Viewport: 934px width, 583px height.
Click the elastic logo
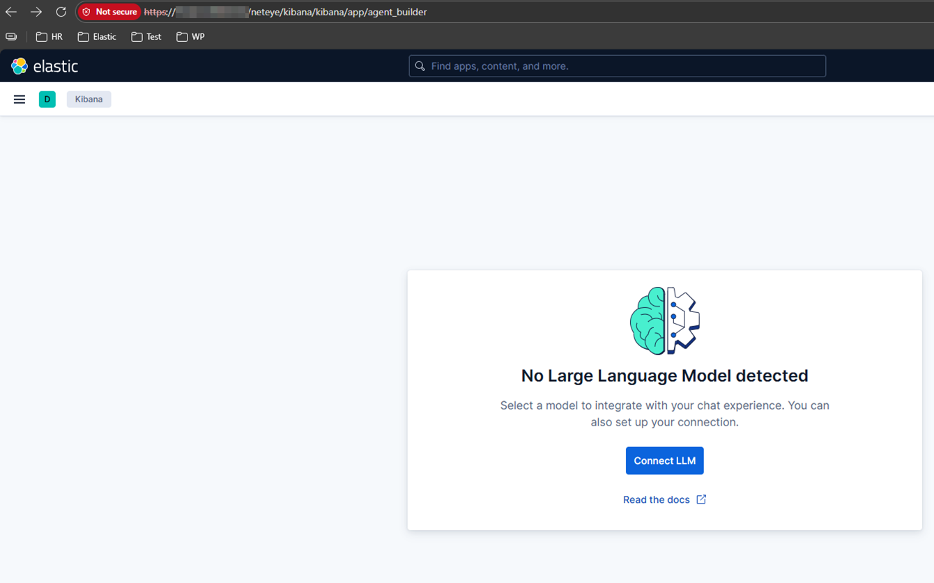45,66
